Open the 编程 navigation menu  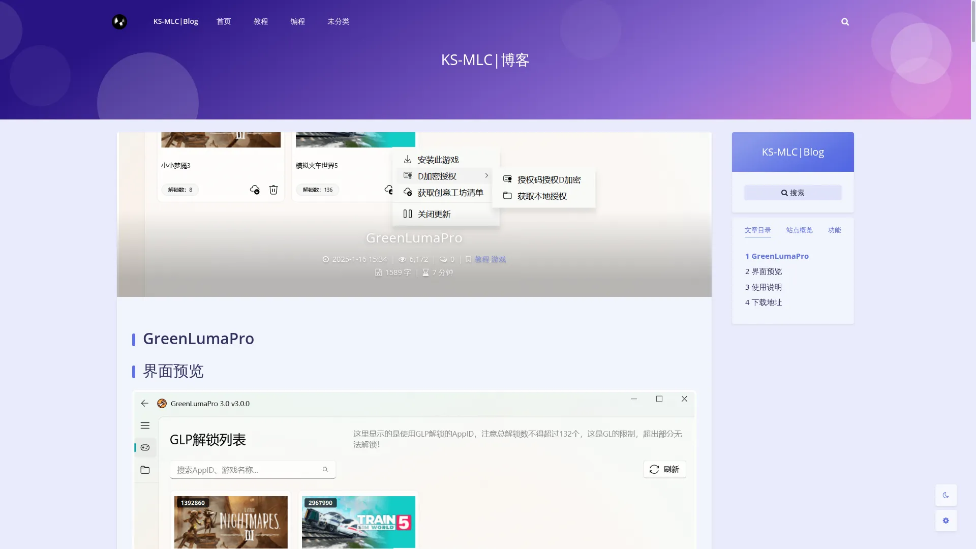[x=297, y=21]
